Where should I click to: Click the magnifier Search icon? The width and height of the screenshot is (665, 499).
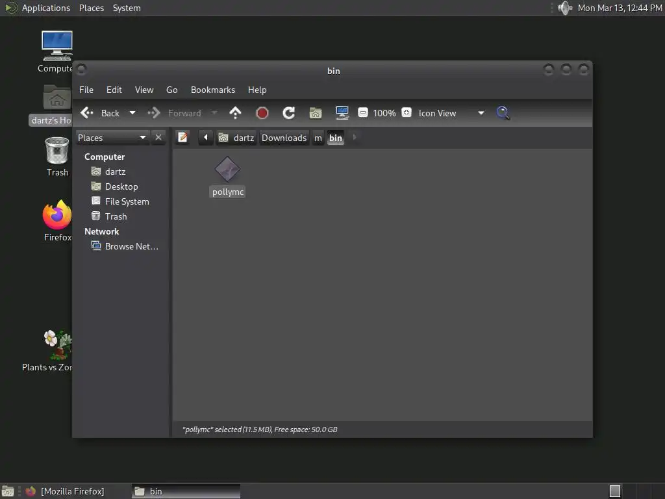point(503,113)
